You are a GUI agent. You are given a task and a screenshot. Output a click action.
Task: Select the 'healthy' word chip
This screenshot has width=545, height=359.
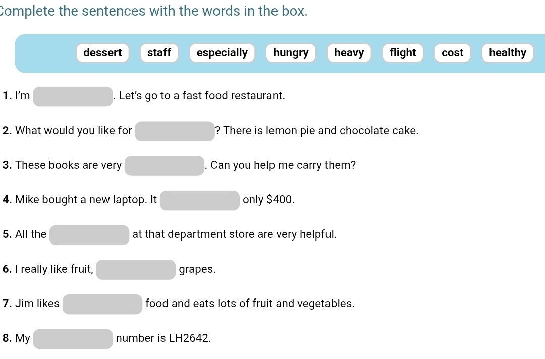507,53
